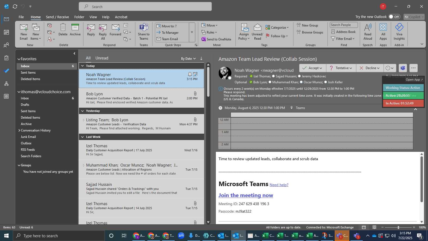Screen dimensions: 428x241
Task: Open the File menu
Action: [21, 17]
